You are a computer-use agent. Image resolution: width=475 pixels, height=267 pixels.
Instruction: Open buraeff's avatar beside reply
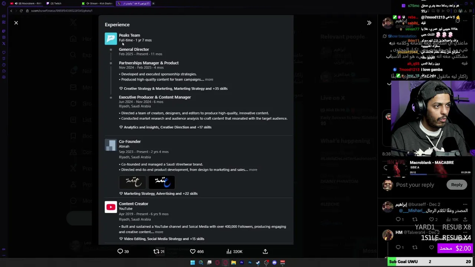pos(388,207)
